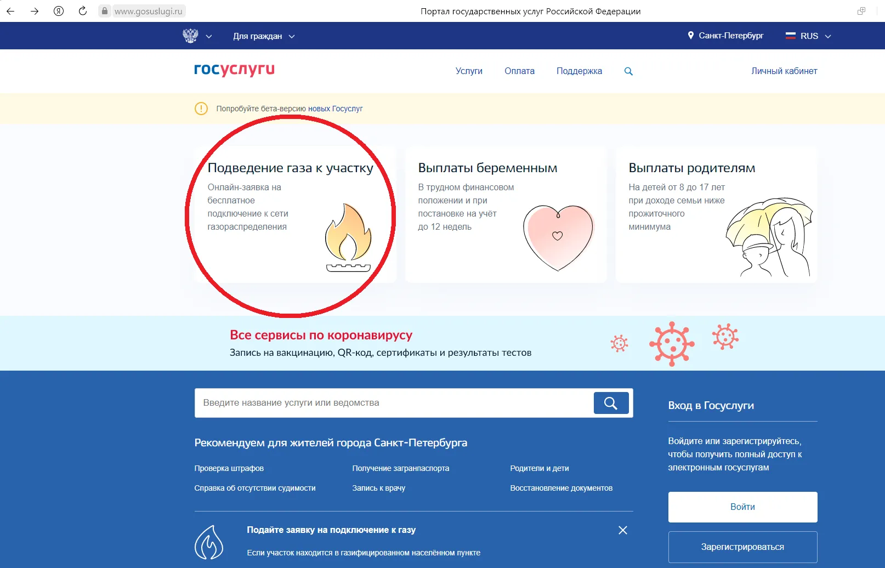Click the Госуслуги logo
Viewport: 885px width, 568px height.
pos(234,70)
